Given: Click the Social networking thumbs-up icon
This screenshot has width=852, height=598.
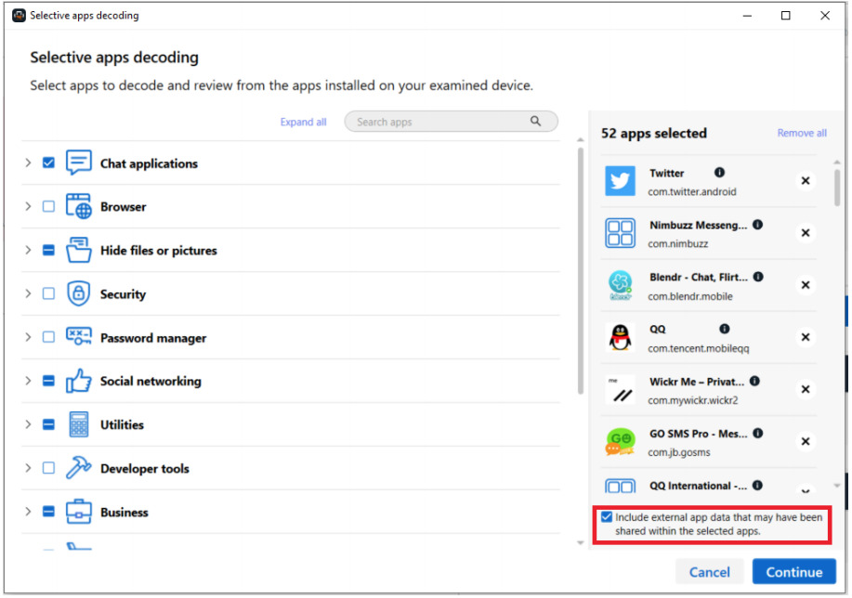Looking at the screenshot, I should point(79,382).
